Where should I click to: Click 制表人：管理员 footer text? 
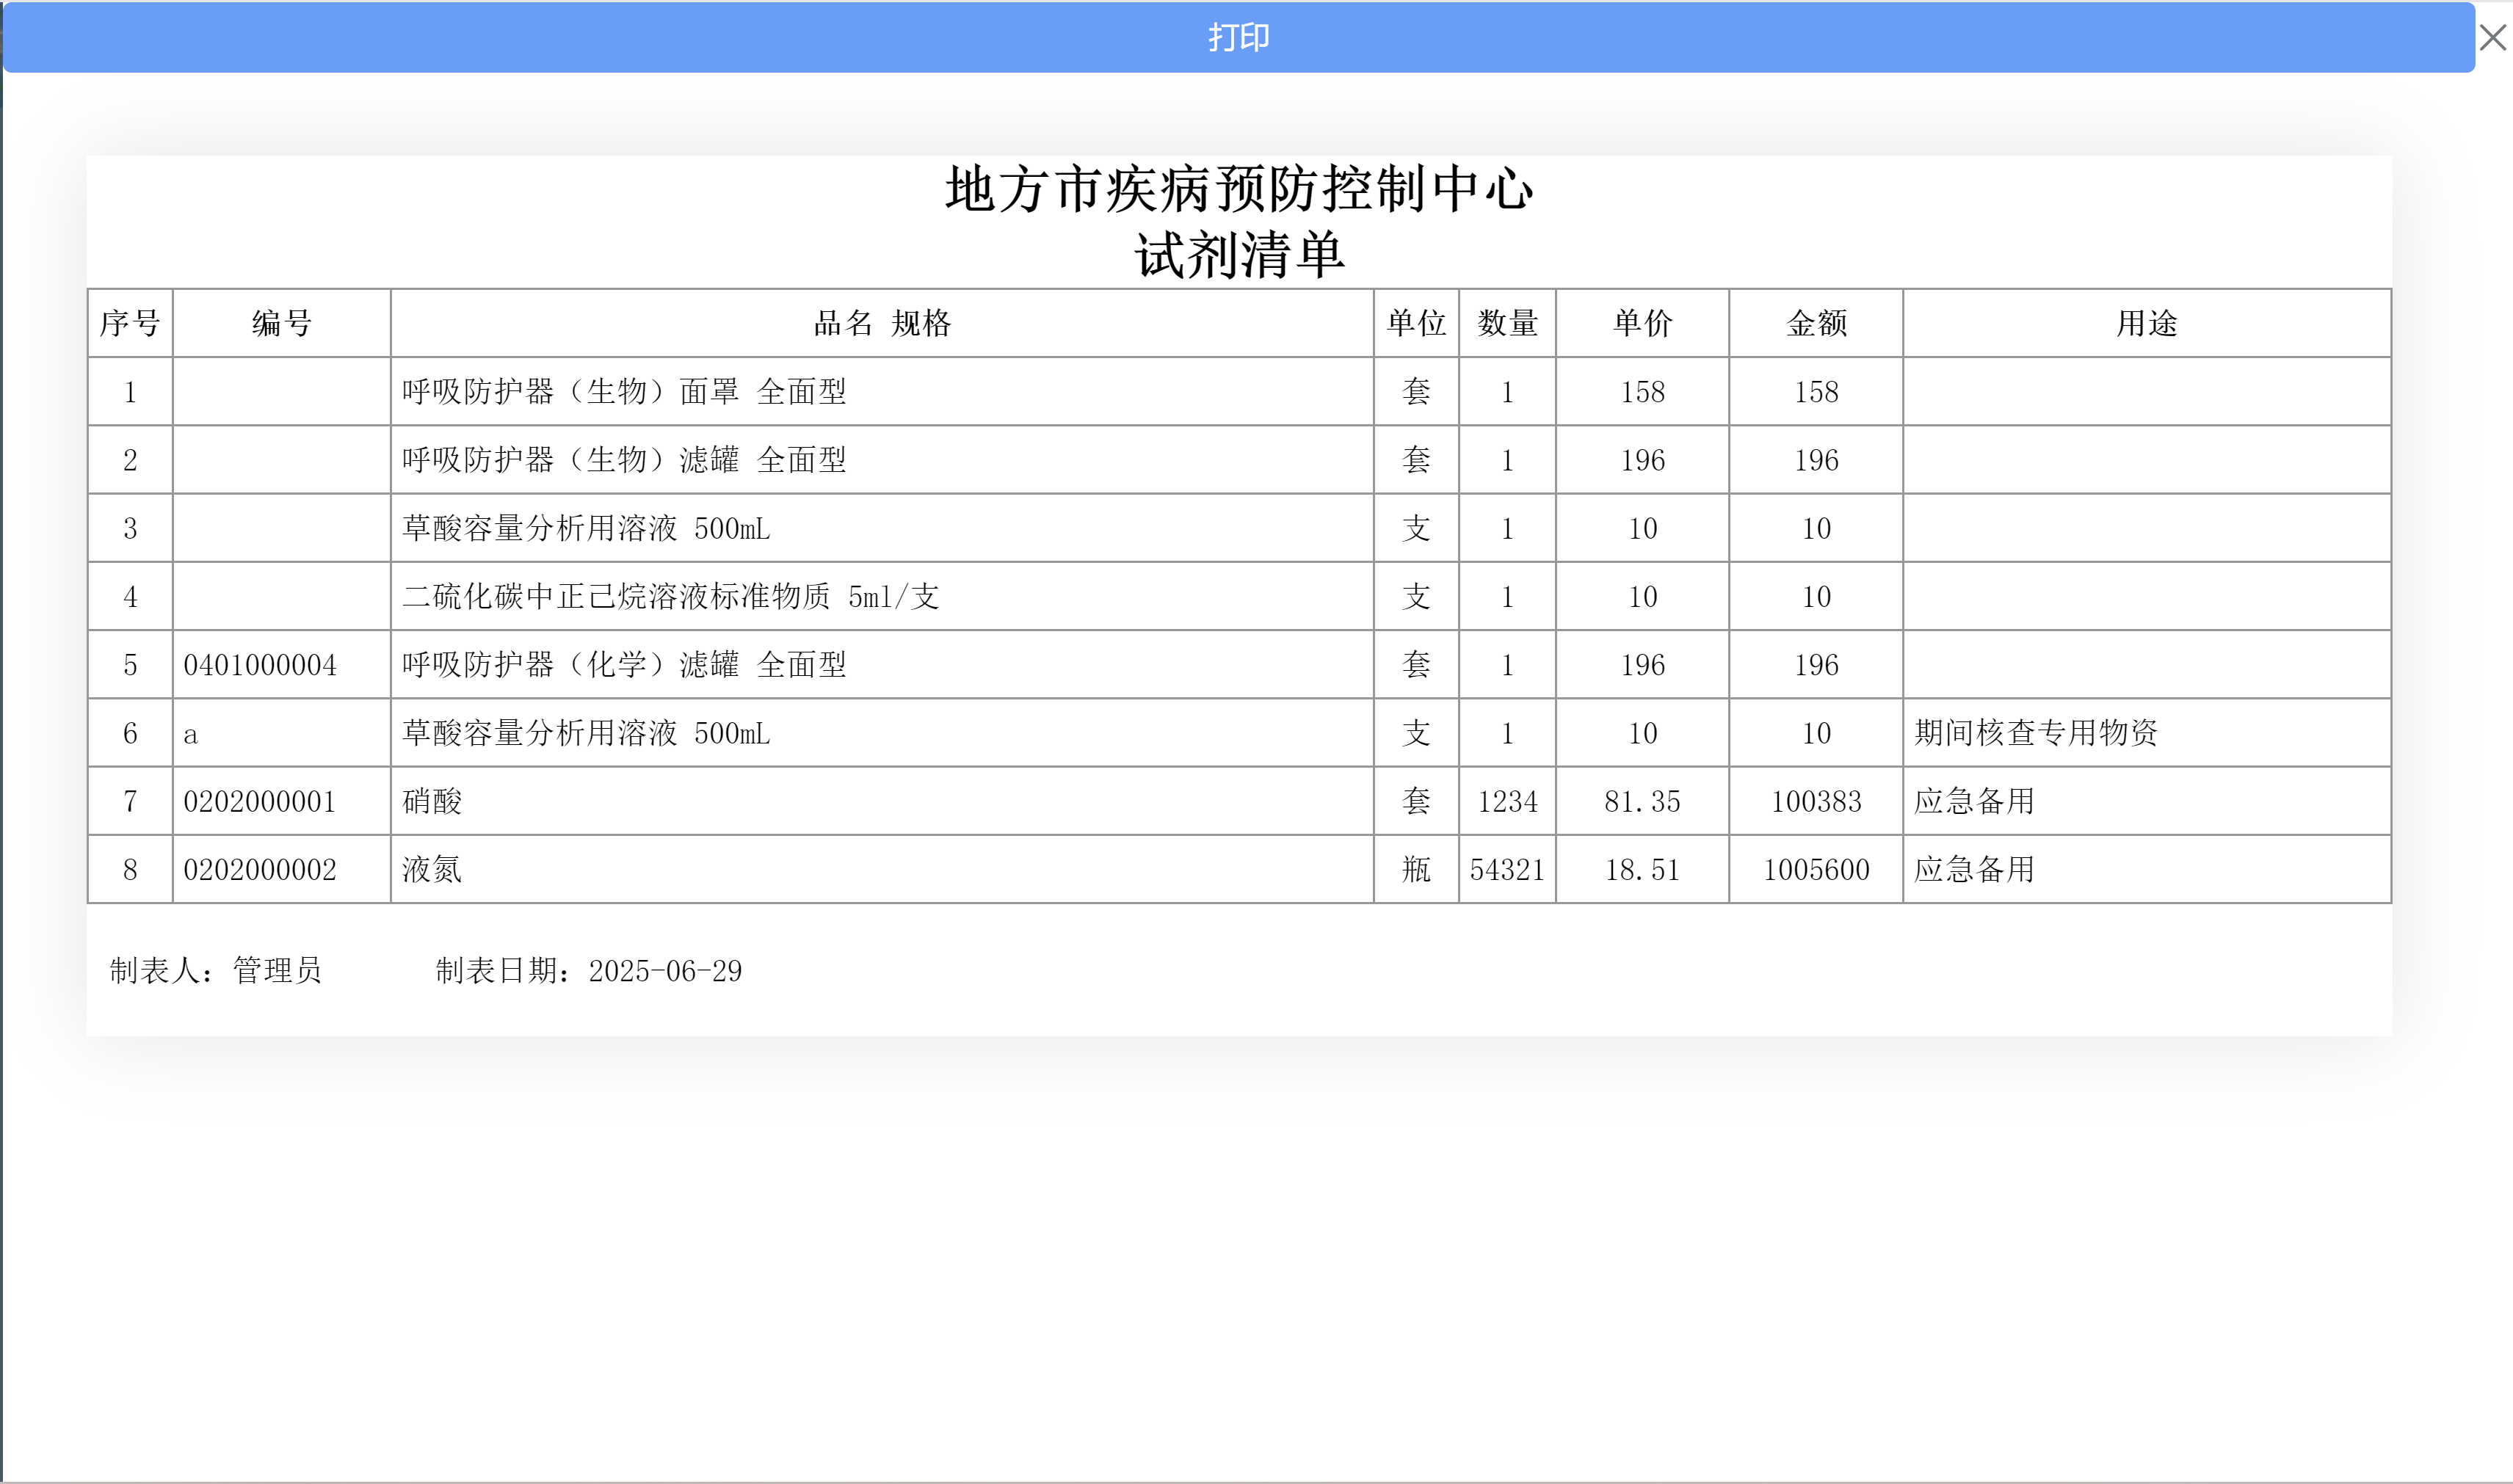tap(216, 970)
